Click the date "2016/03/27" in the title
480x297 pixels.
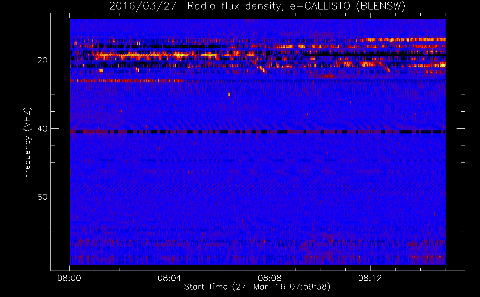pyautogui.click(x=143, y=6)
